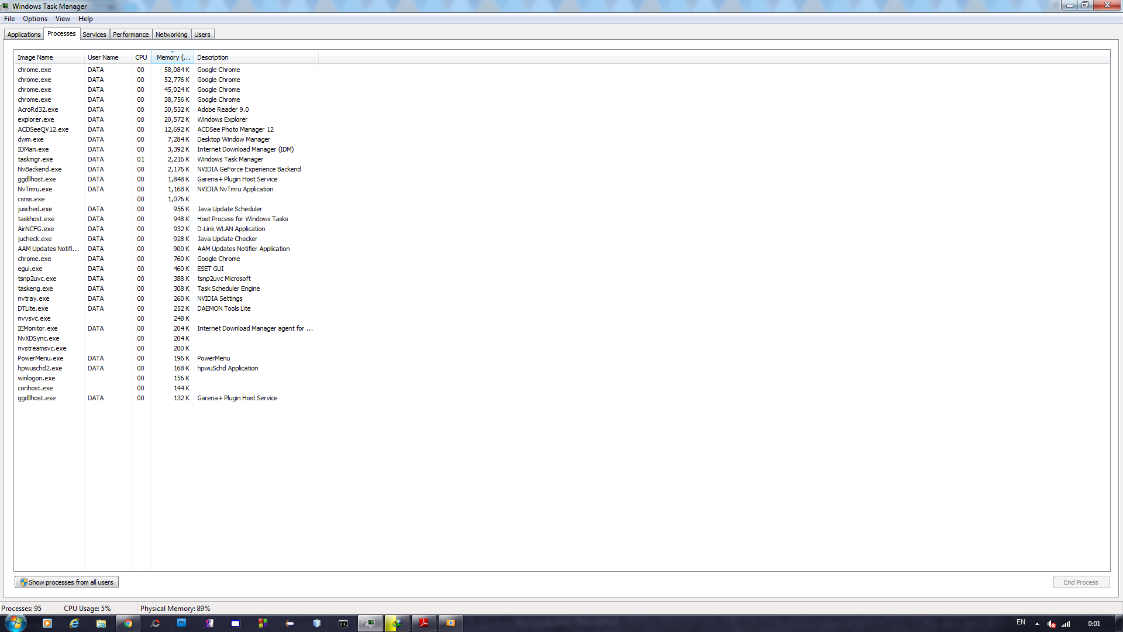Switch to the Services tab
The height and width of the screenshot is (632, 1123).
(x=94, y=35)
